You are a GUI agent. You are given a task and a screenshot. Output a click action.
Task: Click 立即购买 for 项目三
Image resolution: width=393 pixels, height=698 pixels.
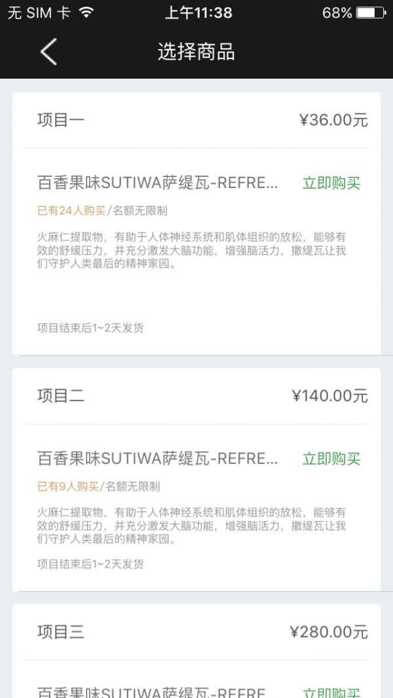coord(331,692)
